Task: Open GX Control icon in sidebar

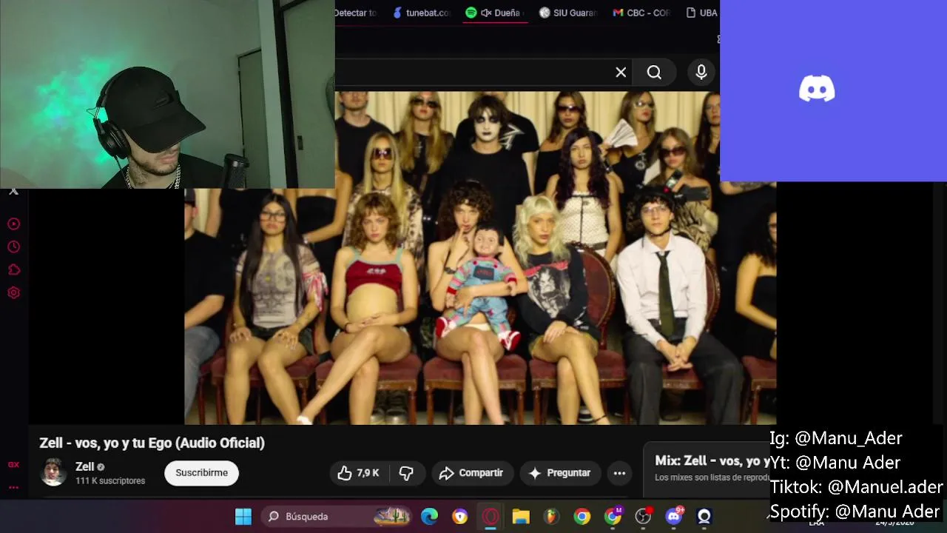Action: tap(13, 465)
